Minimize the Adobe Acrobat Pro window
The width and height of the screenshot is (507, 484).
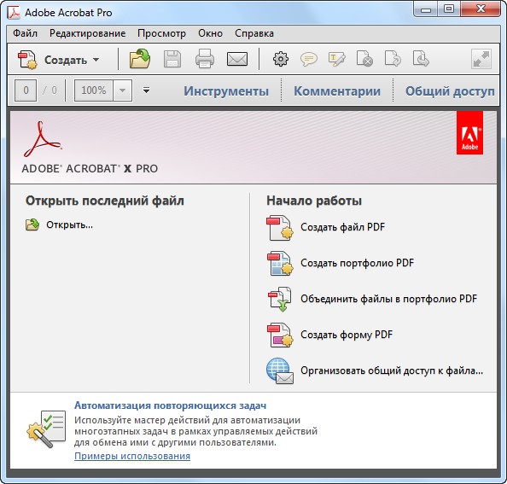pos(426,9)
